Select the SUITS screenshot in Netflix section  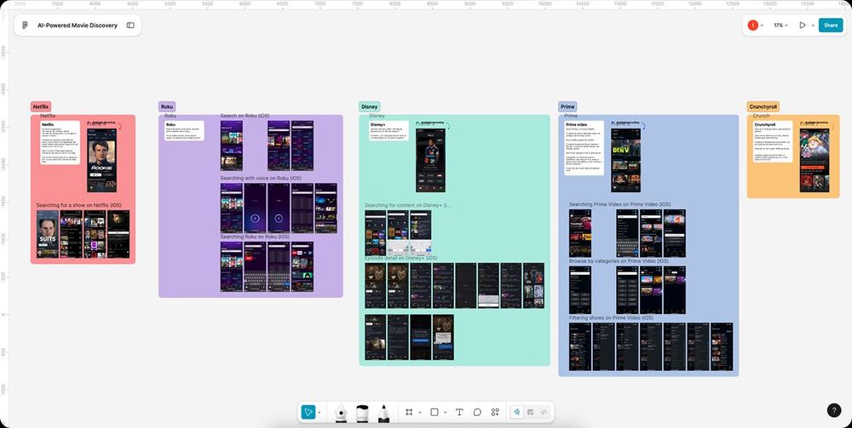[x=48, y=234]
